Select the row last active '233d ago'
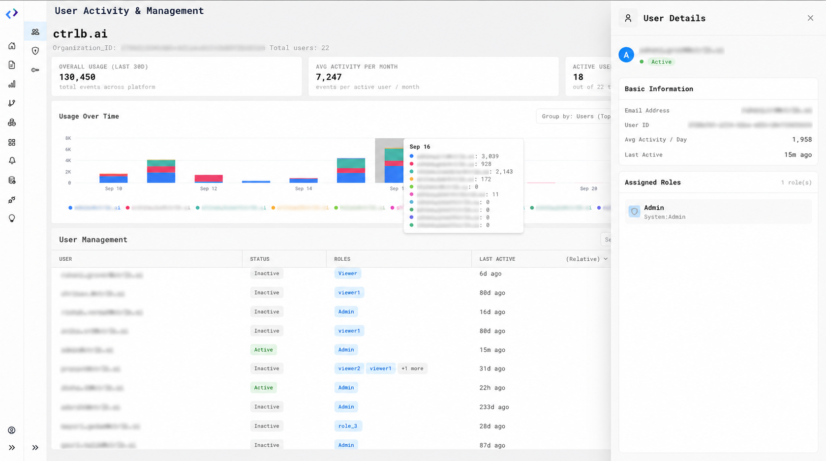 (x=331, y=407)
